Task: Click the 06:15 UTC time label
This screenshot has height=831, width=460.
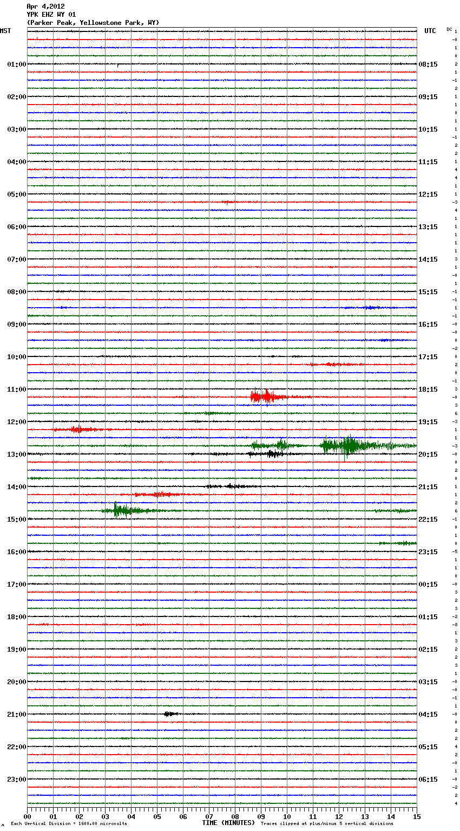Action: [x=428, y=780]
